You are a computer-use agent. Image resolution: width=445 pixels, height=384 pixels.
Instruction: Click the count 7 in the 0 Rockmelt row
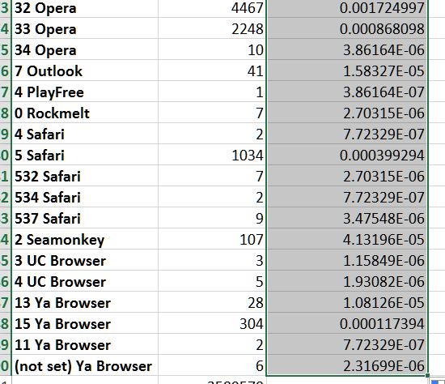[x=212, y=113]
